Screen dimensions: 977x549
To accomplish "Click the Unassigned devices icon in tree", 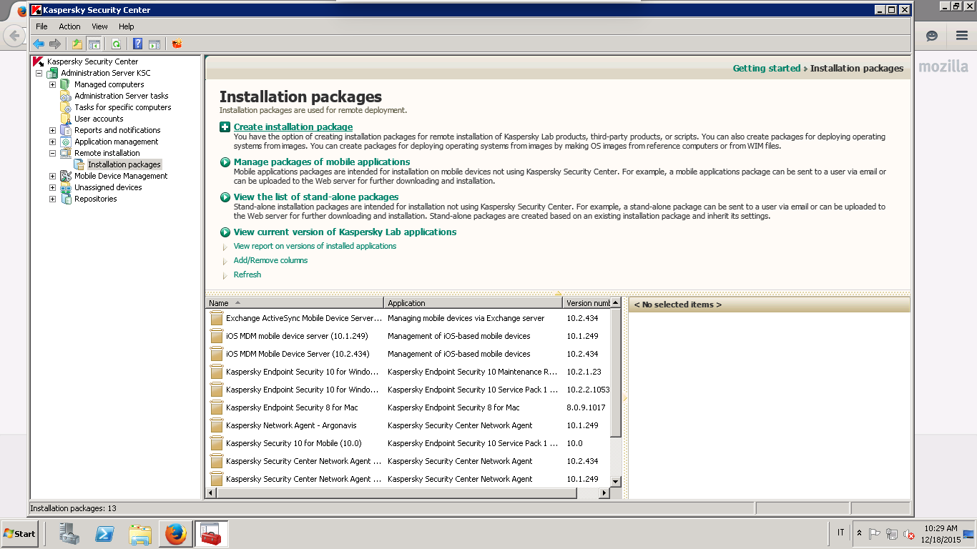I will coord(66,187).
